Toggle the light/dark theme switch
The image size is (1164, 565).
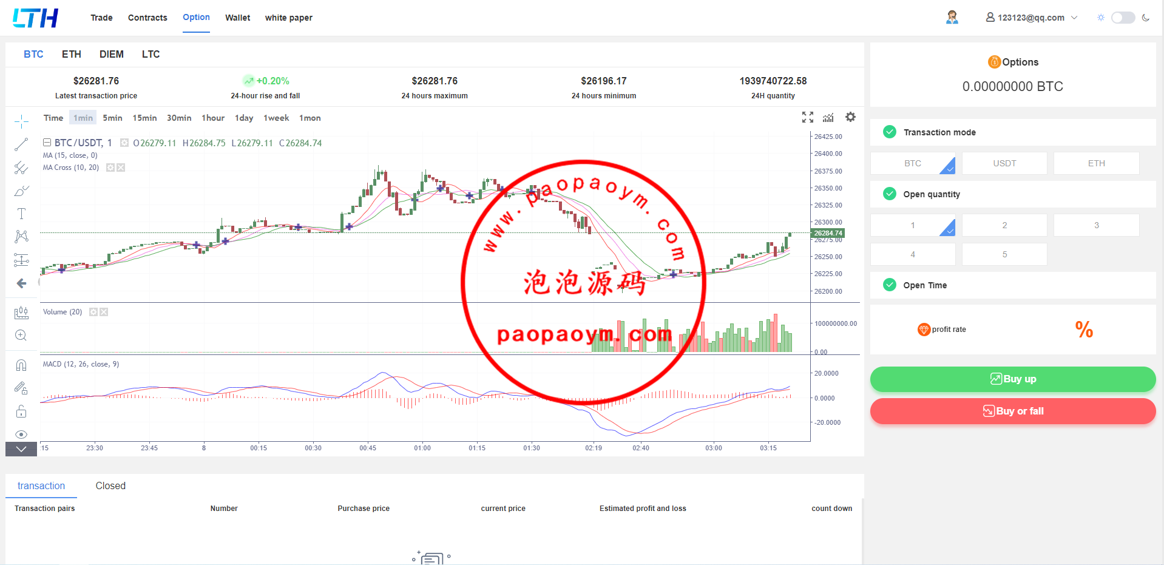1123,18
